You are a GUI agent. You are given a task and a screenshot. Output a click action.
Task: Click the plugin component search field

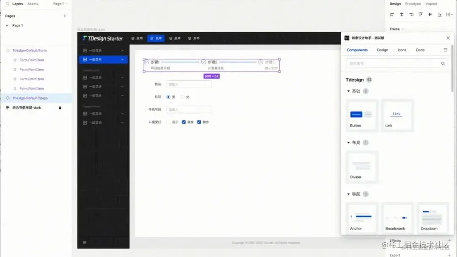[397, 63]
